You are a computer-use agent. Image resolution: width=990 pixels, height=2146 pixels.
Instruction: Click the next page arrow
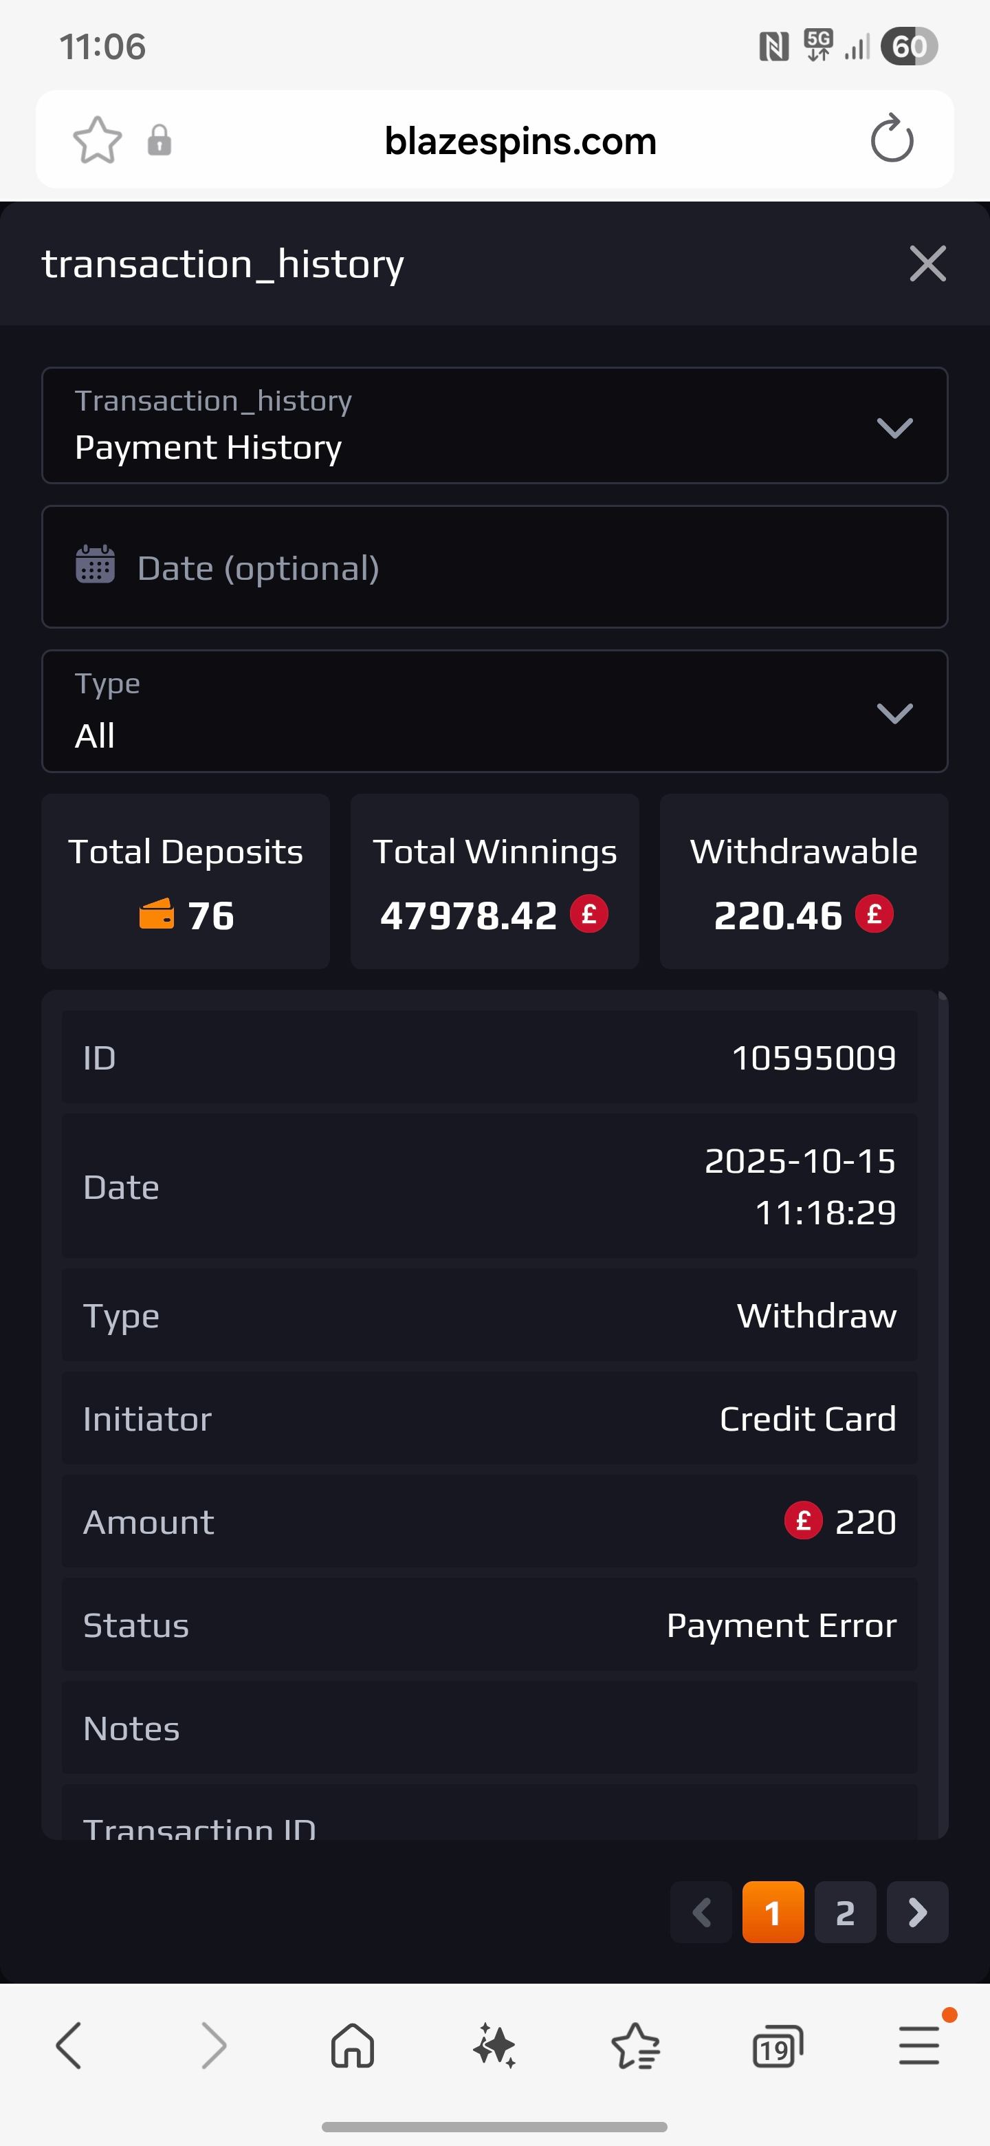click(918, 1913)
